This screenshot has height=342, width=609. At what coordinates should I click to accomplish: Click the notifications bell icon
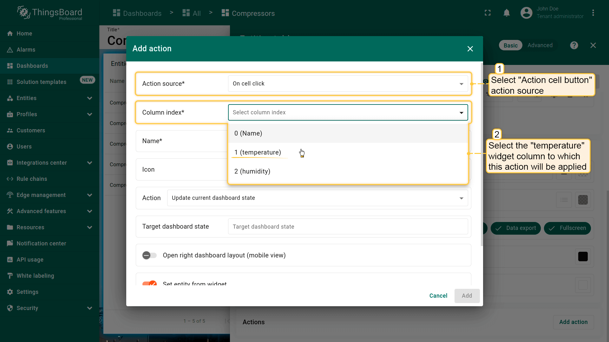pyautogui.click(x=507, y=13)
